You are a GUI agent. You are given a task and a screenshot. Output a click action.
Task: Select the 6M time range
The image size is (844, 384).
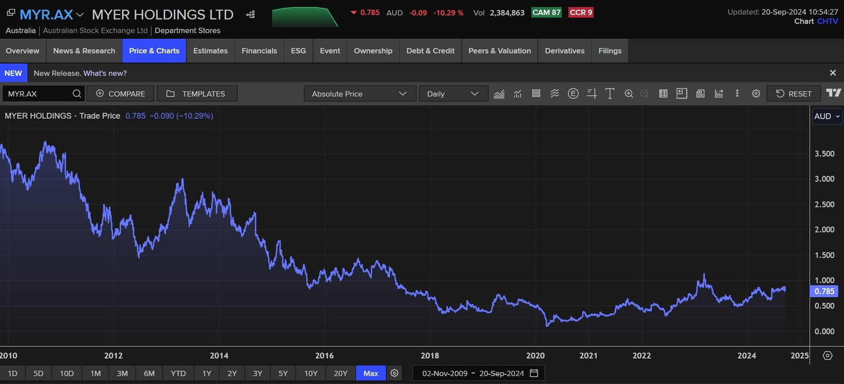pos(149,373)
